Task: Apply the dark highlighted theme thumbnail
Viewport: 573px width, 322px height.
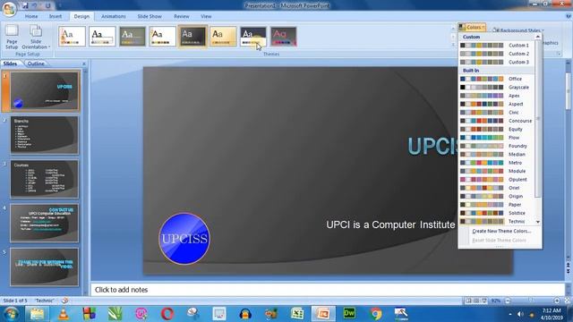Action: coord(193,37)
